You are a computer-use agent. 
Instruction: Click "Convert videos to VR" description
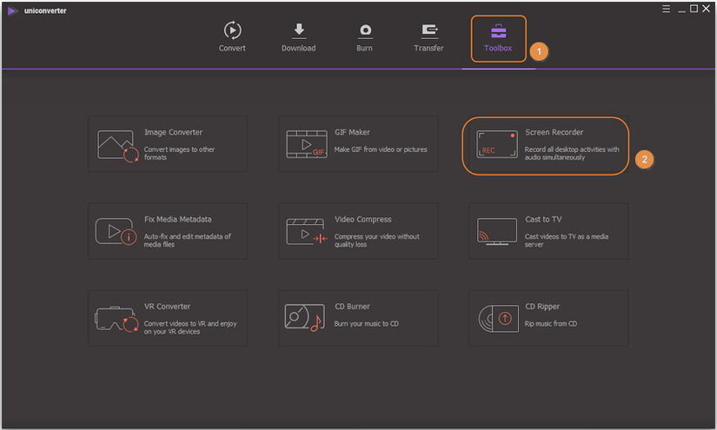point(190,327)
